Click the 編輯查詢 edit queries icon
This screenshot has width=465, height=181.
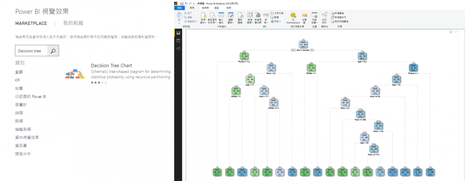(231, 15)
